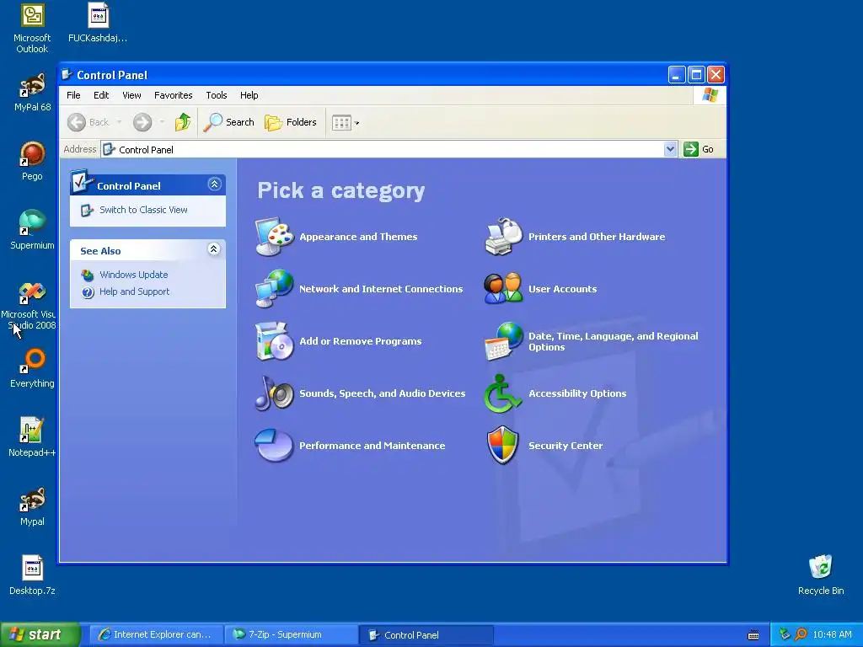The width and height of the screenshot is (863, 647).
Task: Click the Appearance and Themes text link
Action: (x=358, y=237)
